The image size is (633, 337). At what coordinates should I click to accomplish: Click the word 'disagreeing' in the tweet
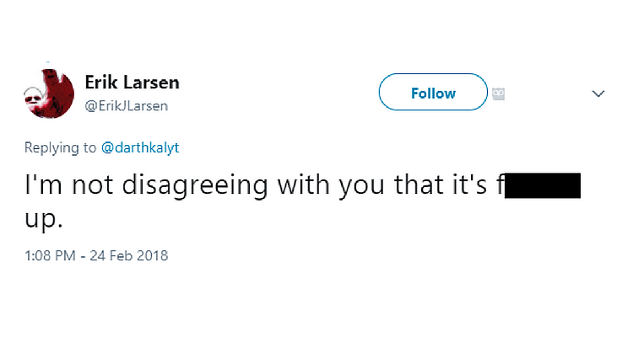coord(195,185)
